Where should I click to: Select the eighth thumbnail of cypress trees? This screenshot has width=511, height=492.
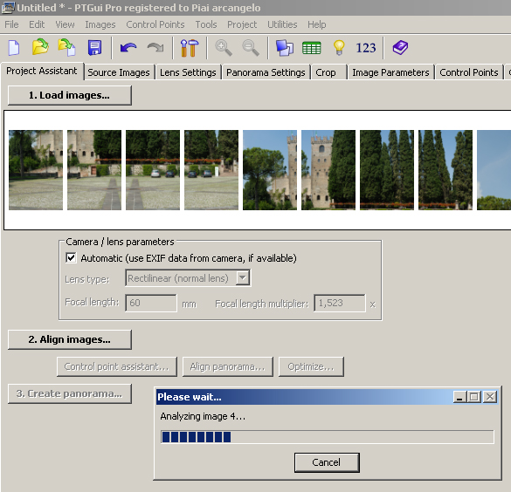click(x=445, y=170)
